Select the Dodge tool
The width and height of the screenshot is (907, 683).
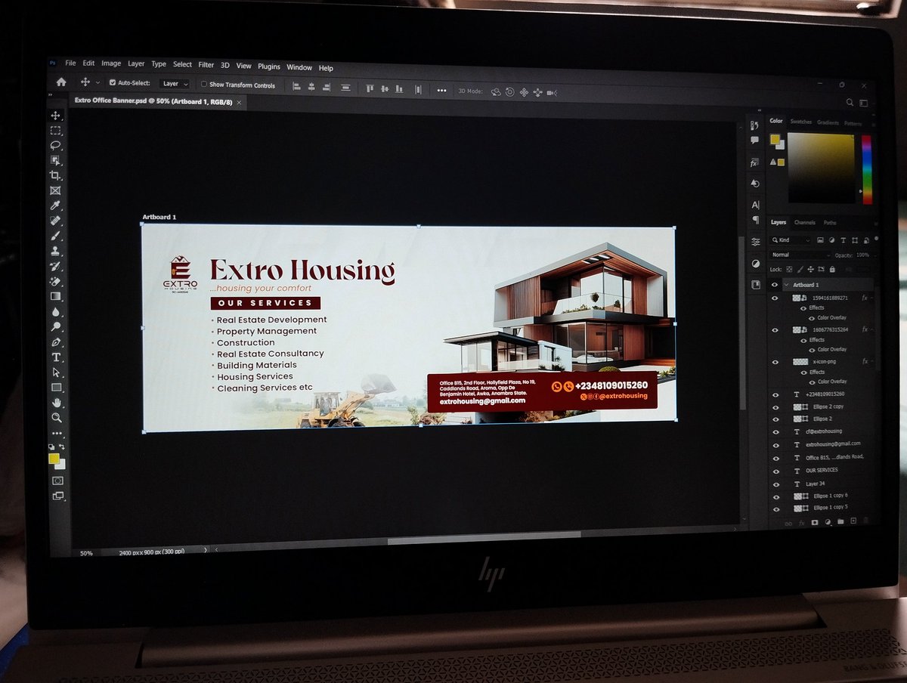(x=56, y=326)
